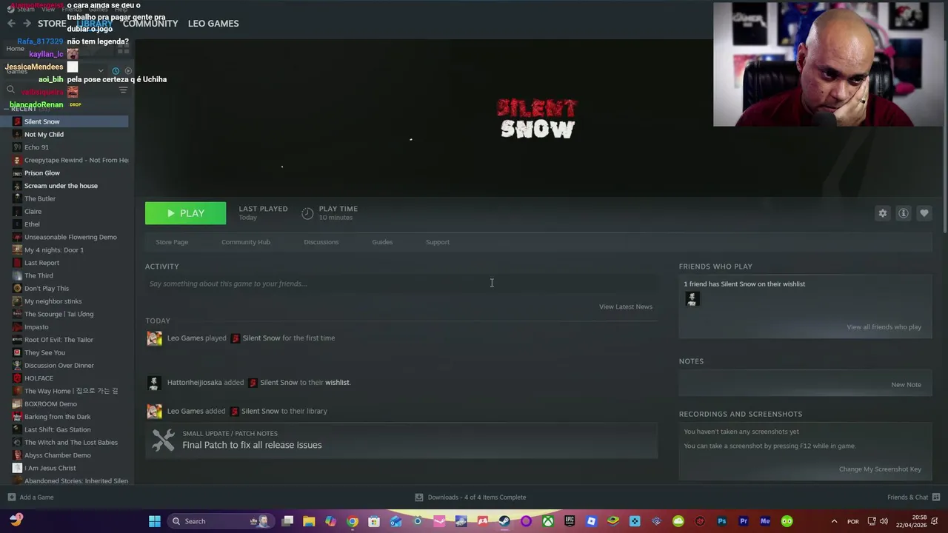Open advanced library filter options
This screenshot has width=948, height=533.
click(124, 90)
